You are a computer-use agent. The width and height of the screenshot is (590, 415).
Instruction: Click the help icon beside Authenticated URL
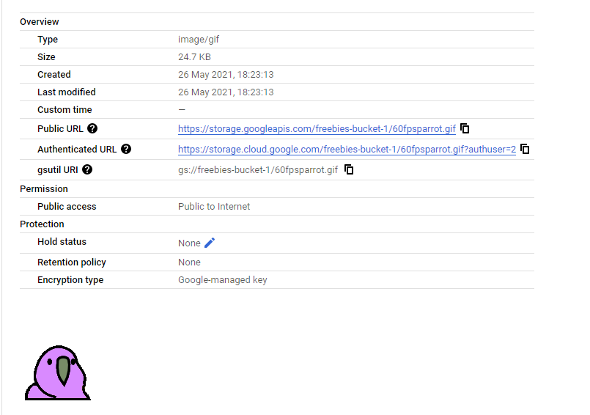(x=126, y=149)
